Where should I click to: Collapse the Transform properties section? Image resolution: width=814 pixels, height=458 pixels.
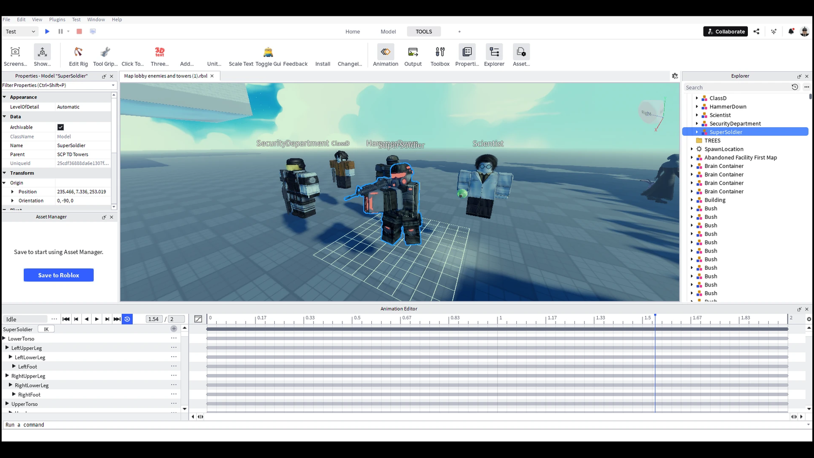tap(5, 173)
